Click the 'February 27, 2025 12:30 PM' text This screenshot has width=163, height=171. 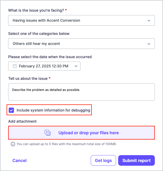[x=44, y=66]
